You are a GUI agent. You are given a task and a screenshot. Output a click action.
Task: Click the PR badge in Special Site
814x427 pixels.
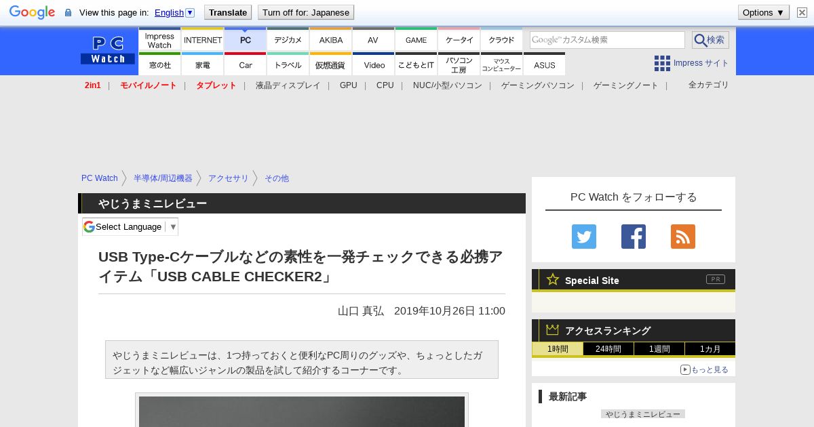click(716, 279)
